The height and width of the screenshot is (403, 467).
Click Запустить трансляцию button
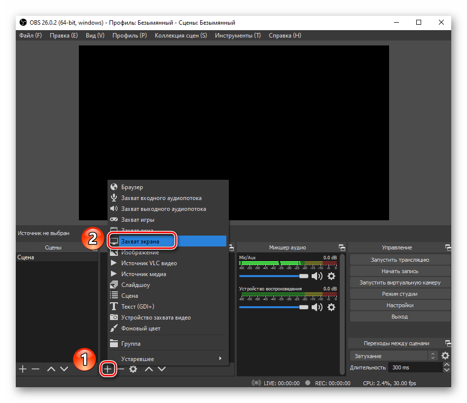tap(400, 260)
